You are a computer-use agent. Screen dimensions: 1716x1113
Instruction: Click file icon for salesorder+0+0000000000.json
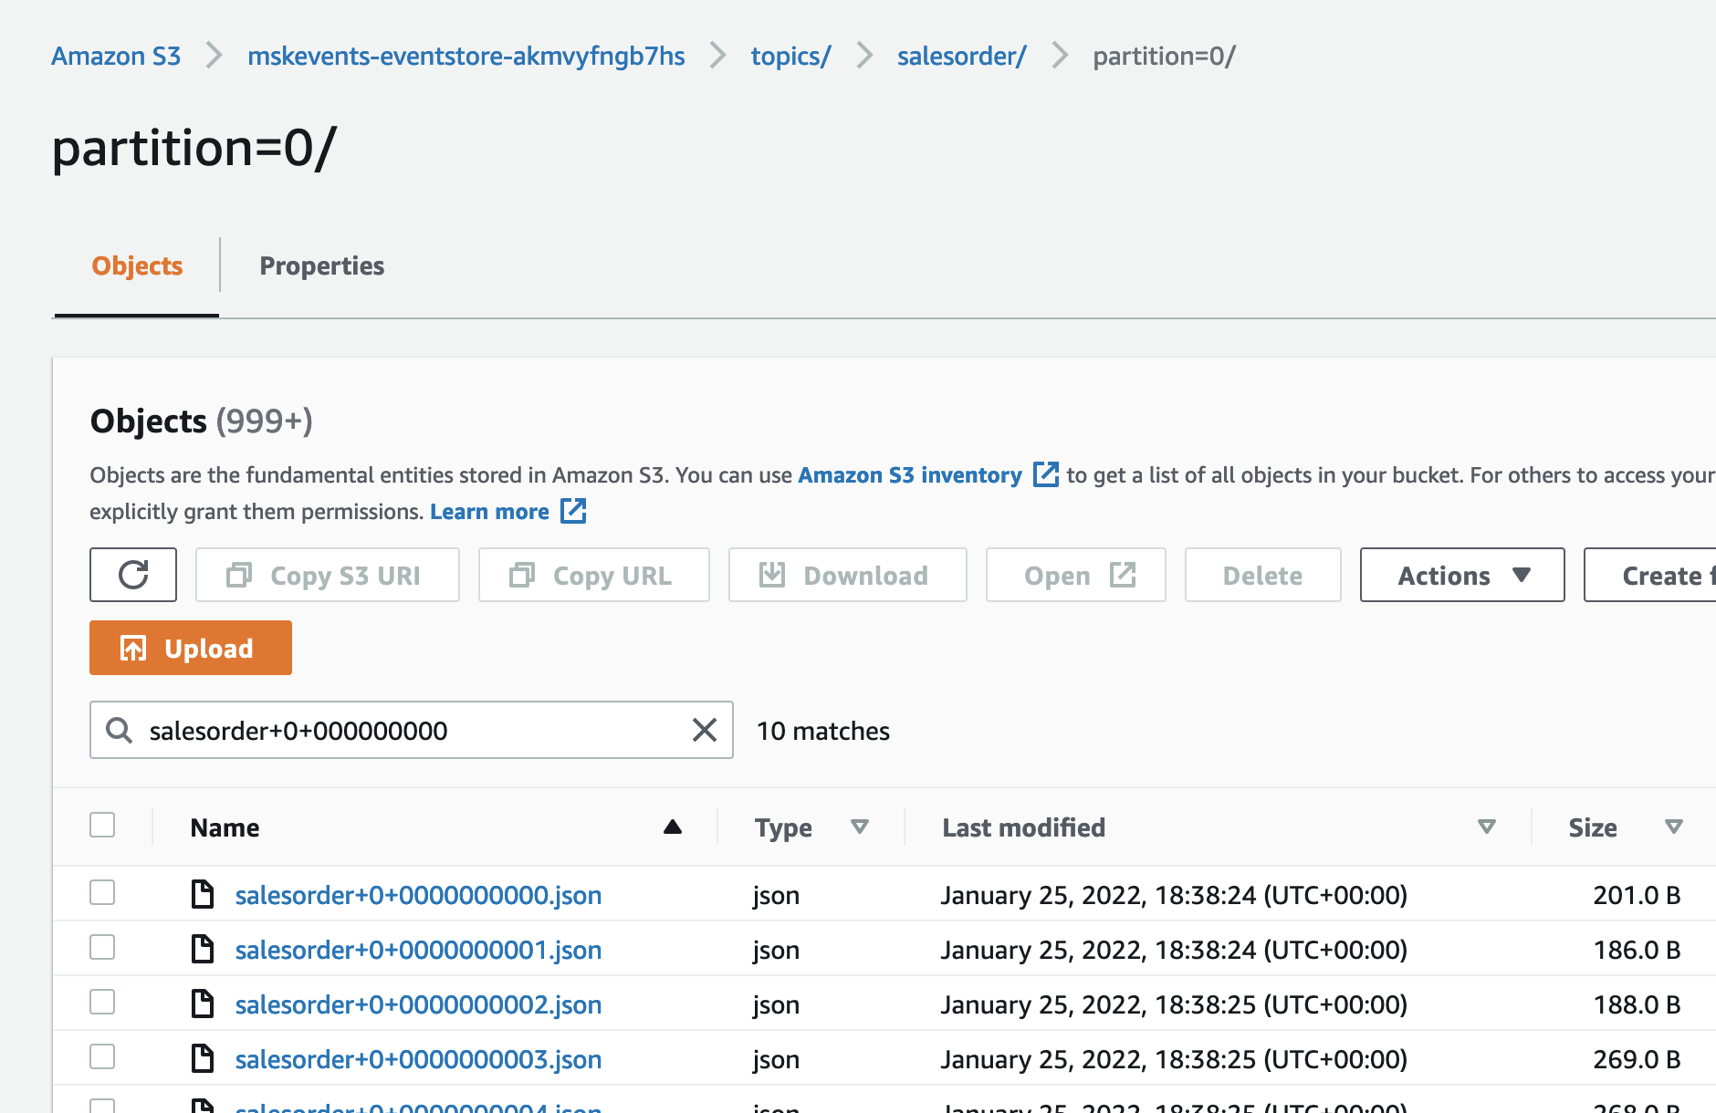click(203, 894)
